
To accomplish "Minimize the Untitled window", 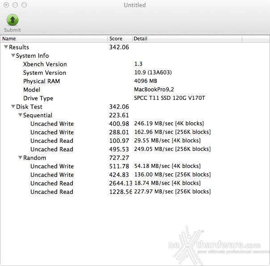I will [x=15, y=5].
